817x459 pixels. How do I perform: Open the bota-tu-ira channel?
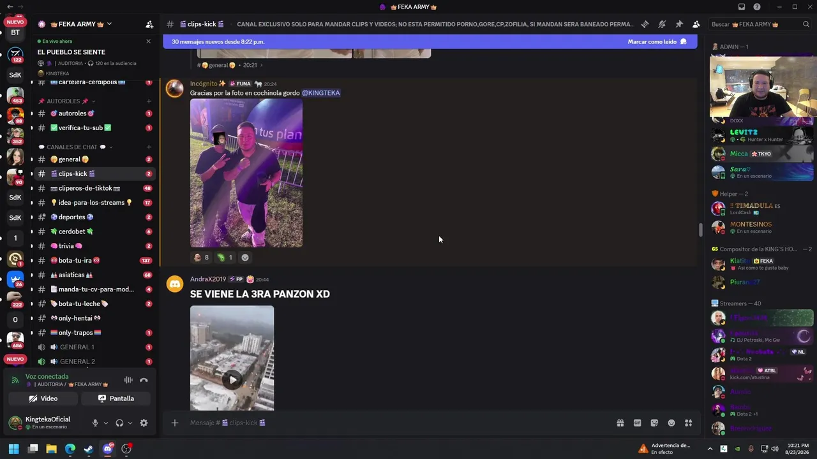94,260
